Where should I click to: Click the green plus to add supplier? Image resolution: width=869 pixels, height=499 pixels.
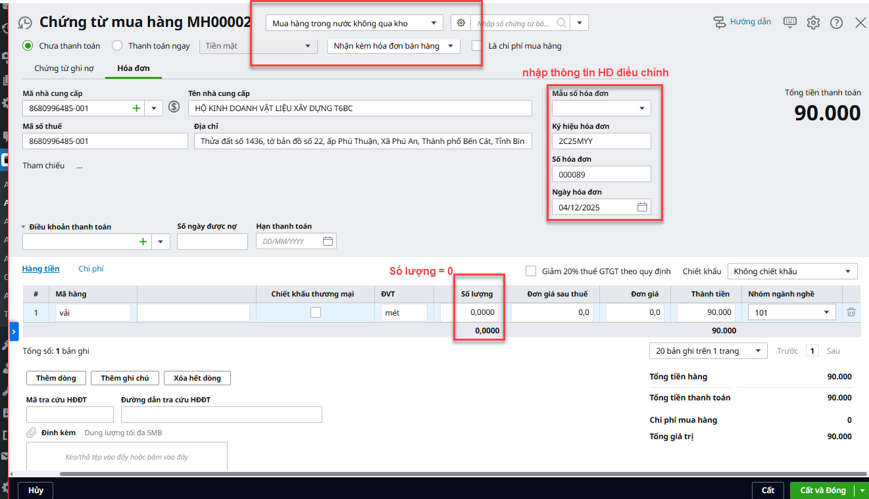pyautogui.click(x=136, y=108)
